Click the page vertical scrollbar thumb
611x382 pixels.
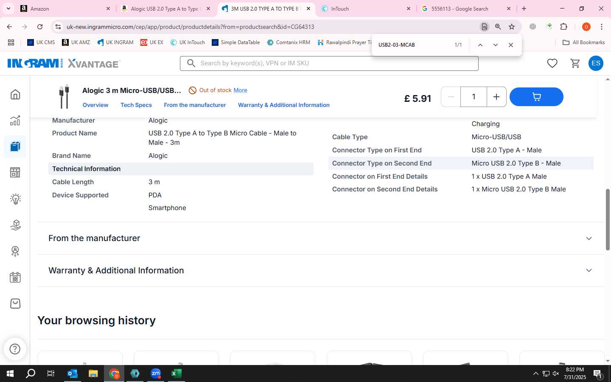[x=608, y=219]
